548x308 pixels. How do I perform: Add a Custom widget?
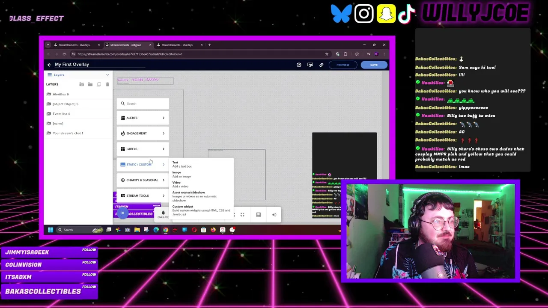pos(201,210)
